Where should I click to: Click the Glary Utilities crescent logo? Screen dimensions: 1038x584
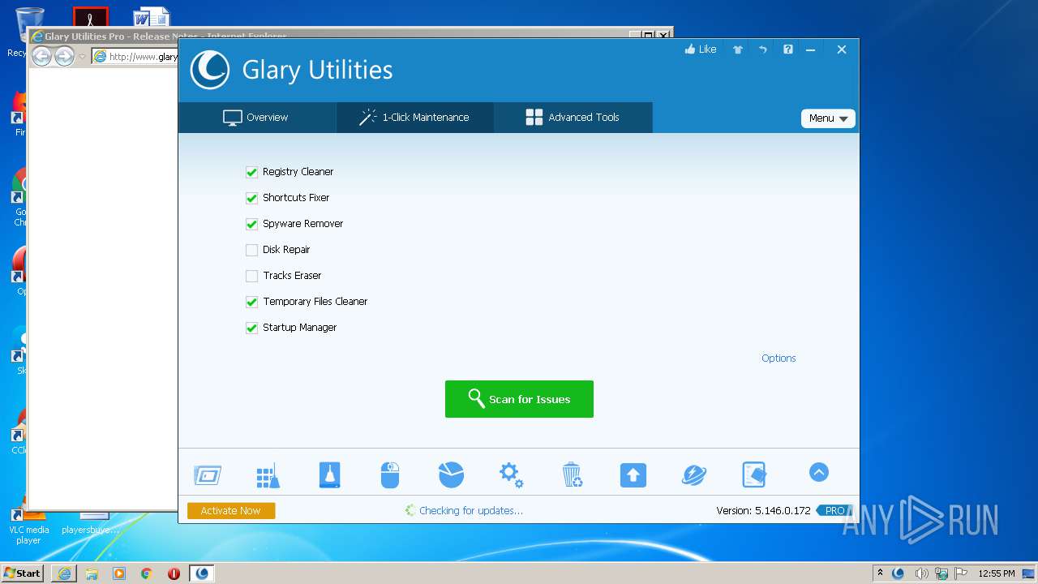click(210, 70)
